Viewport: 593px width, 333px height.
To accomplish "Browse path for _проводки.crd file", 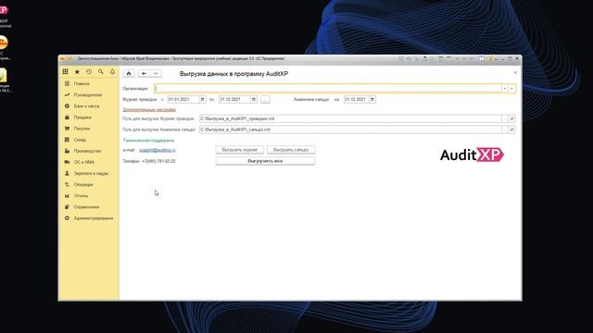I will (504, 118).
